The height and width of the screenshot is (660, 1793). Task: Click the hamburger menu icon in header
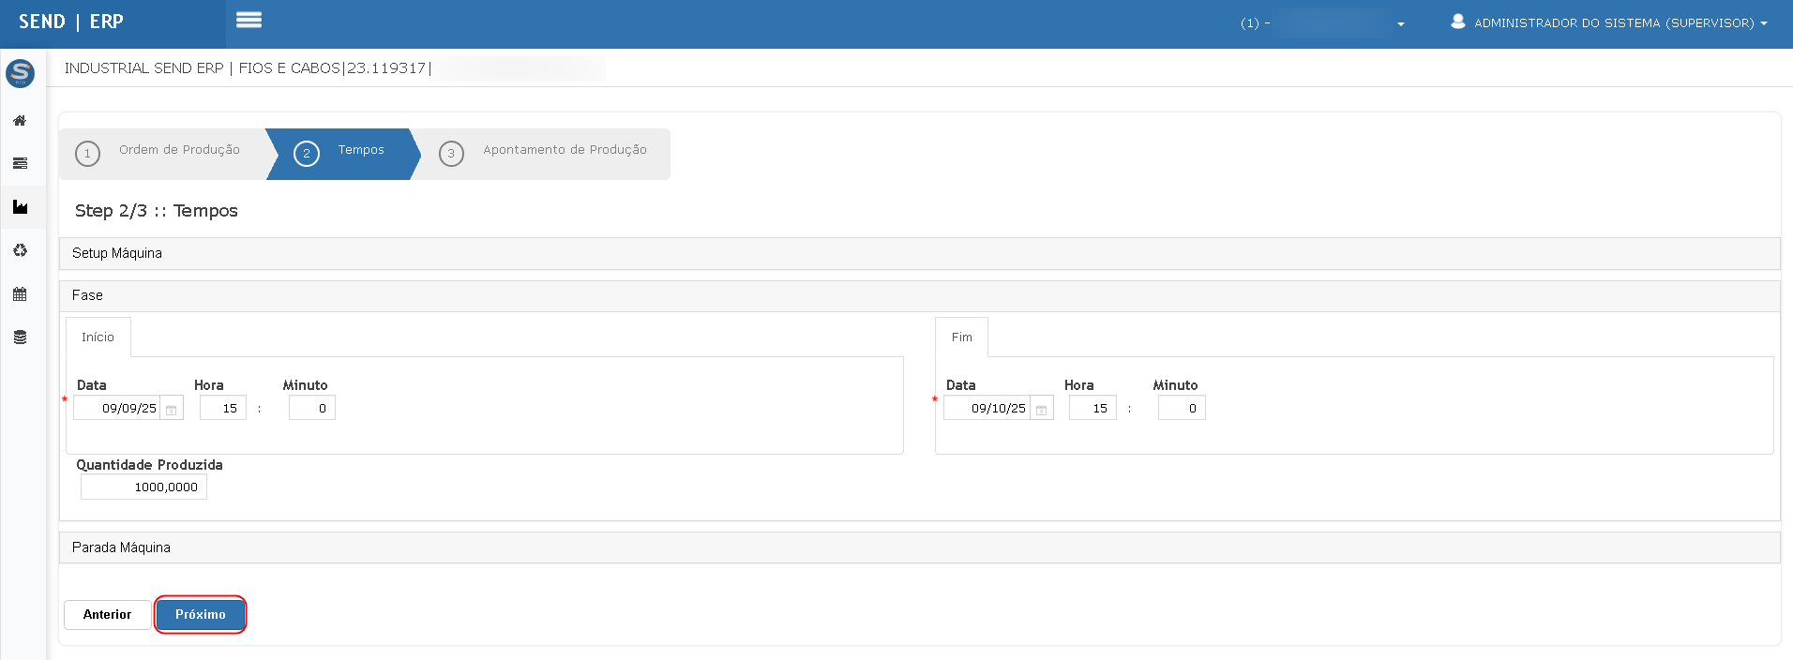[x=249, y=21]
